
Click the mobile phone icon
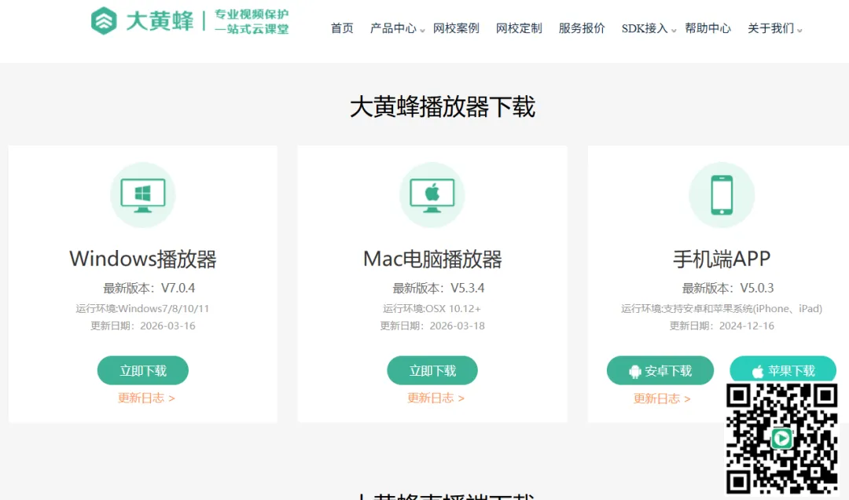(722, 195)
